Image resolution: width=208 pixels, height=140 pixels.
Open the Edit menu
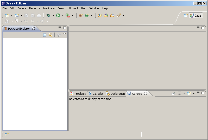click(x=12, y=8)
